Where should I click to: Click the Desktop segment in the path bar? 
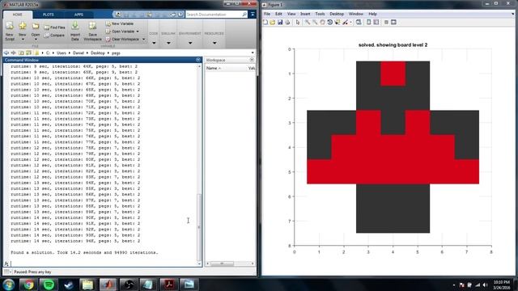coord(97,53)
